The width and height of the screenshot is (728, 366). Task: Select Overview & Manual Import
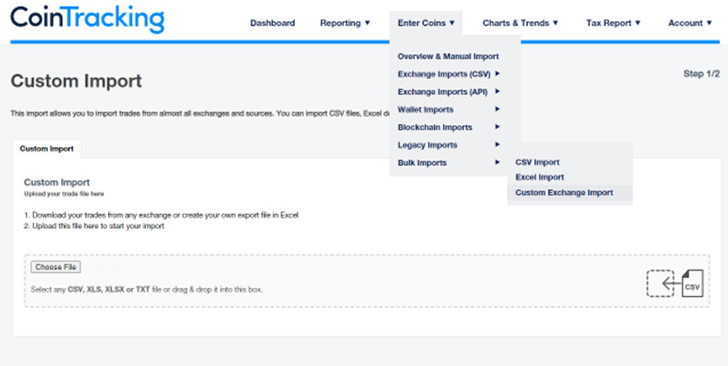448,56
